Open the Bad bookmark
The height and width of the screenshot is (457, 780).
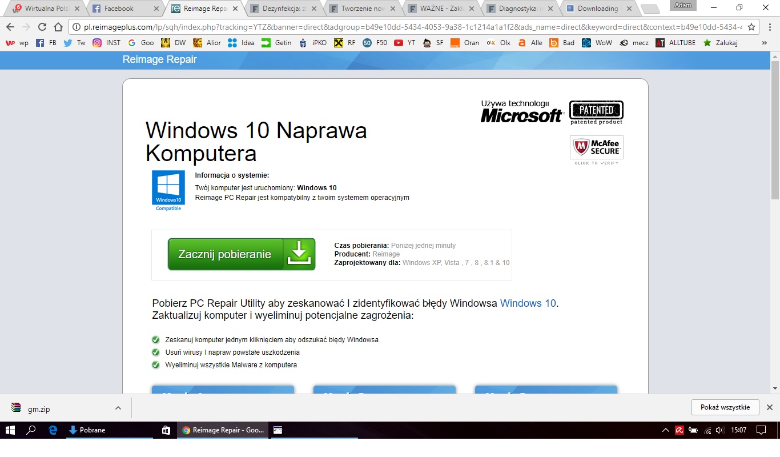tap(562, 43)
